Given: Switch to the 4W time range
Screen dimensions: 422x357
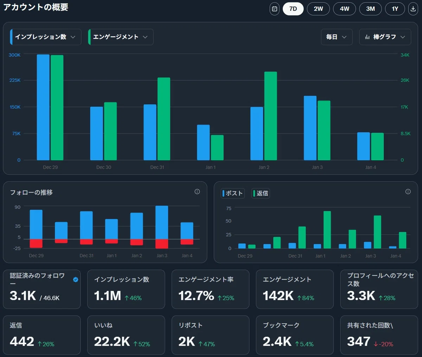Looking at the screenshot, I should click(345, 9).
